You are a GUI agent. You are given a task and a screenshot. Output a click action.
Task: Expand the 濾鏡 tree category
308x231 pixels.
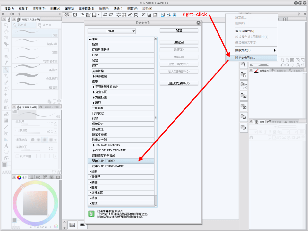(90, 203)
